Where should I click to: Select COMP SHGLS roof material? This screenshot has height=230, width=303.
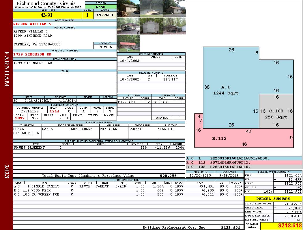pos(82,129)
